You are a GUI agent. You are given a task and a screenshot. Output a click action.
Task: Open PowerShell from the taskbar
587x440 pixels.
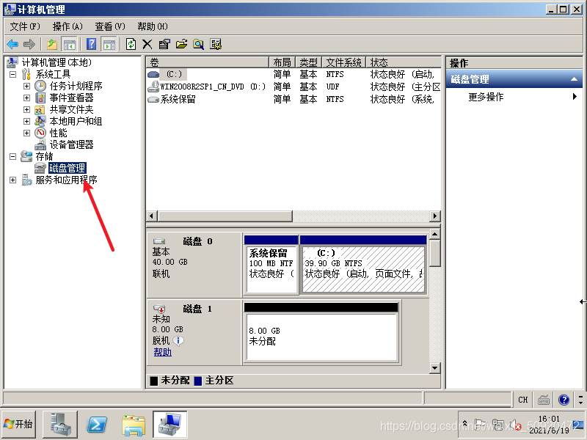pyautogui.click(x=97, y=425)
